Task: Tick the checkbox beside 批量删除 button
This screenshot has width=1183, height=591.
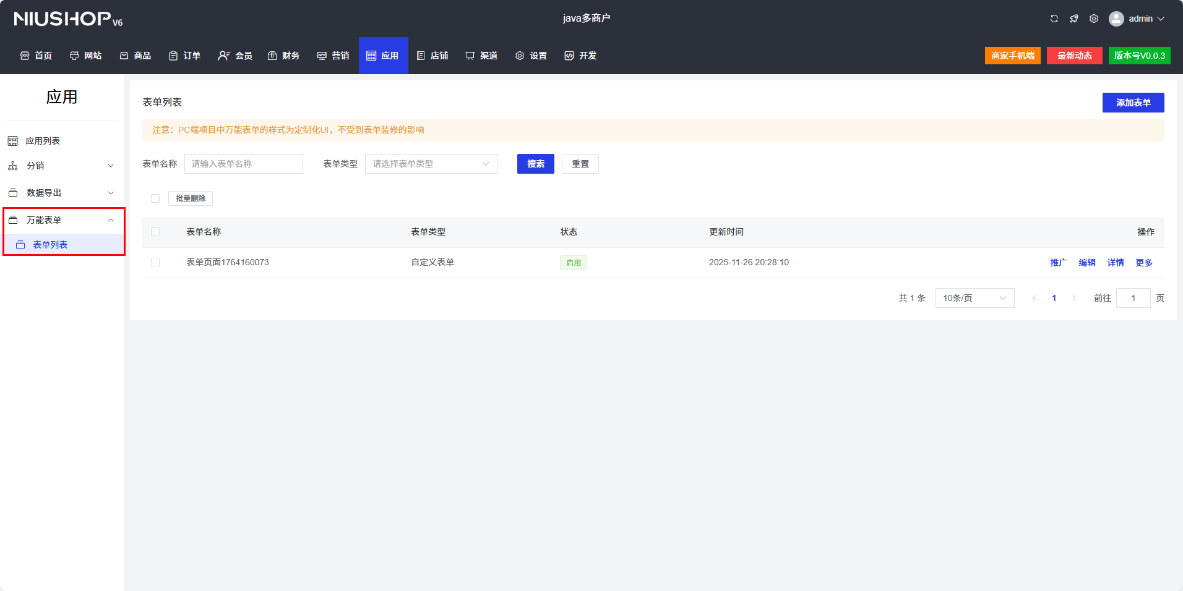Action: click(155, 198)
